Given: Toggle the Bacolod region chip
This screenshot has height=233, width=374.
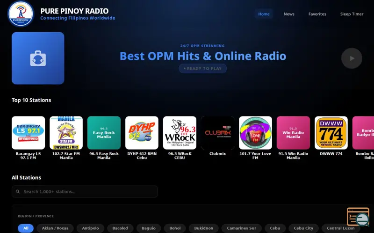Looking at the screenshot, I should coord(120,228).
